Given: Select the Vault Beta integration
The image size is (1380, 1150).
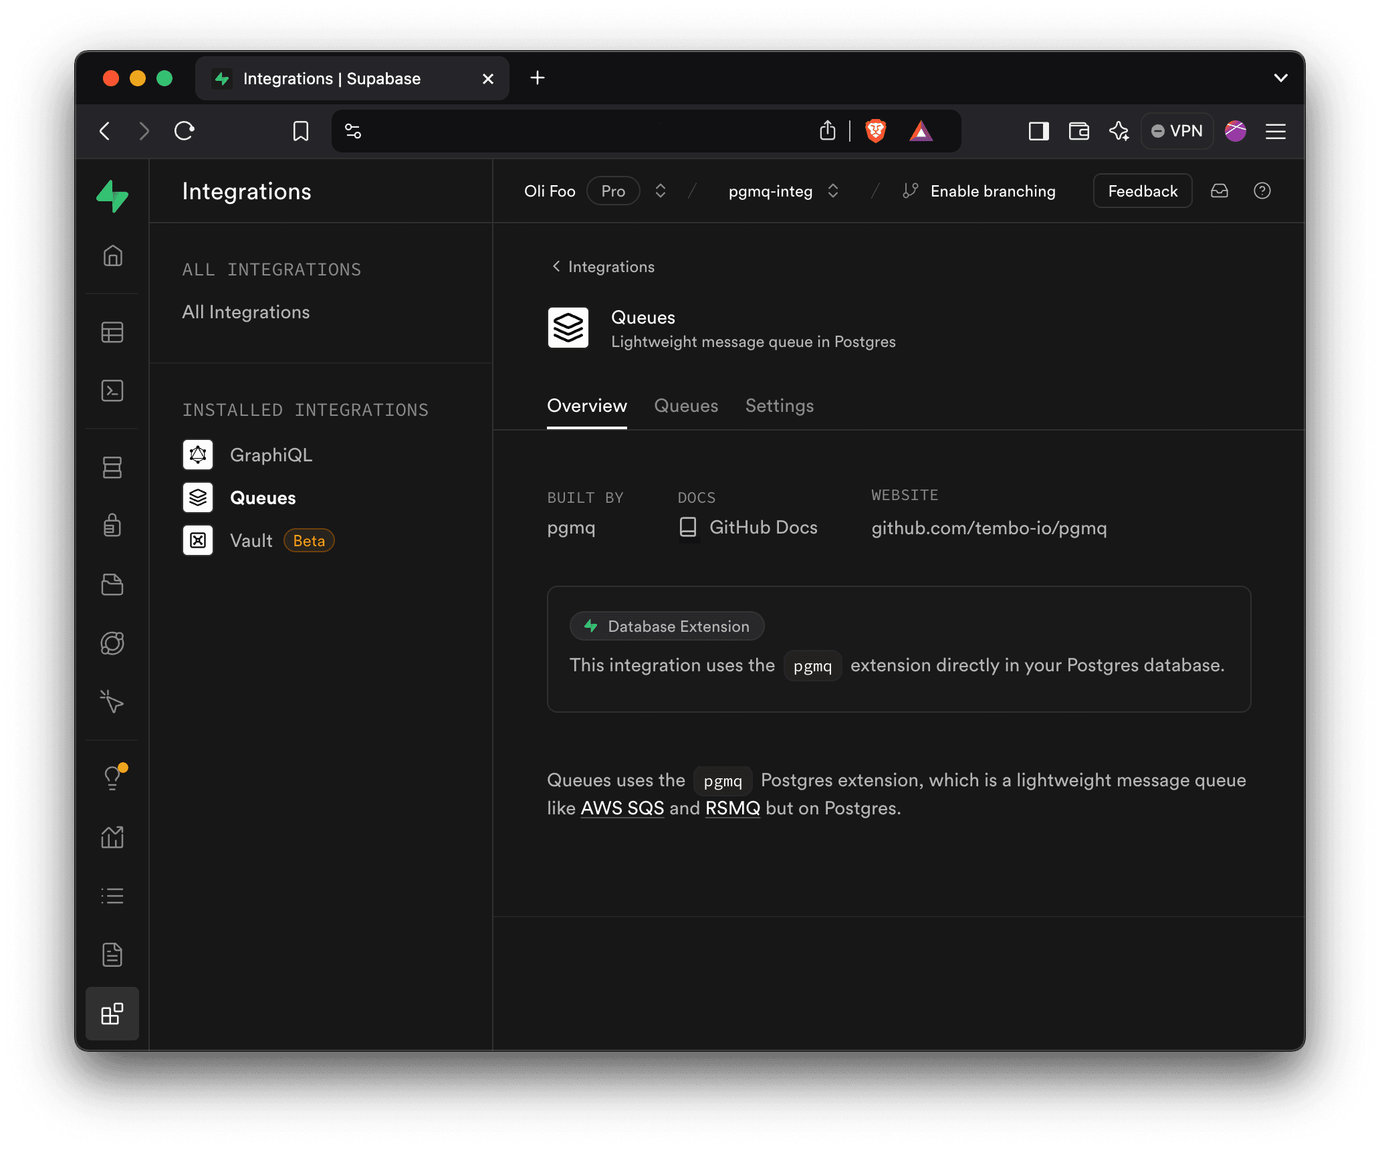Looking at the screenshot, I should tap(251, 540).
